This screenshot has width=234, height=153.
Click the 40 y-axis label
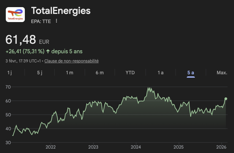pyautogui.click(x=8, y=129)
